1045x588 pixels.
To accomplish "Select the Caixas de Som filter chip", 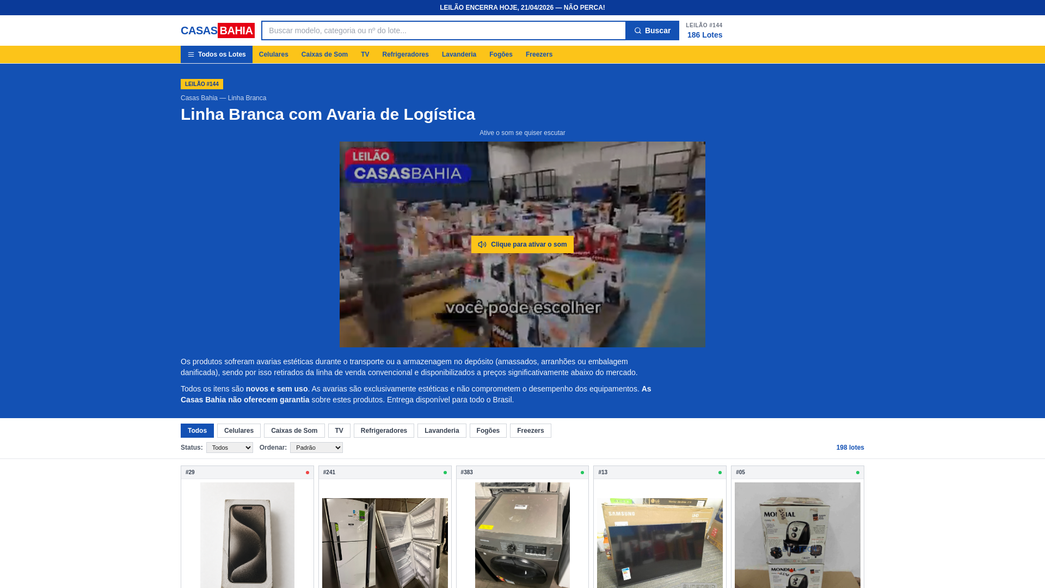I will click(294, 431).
